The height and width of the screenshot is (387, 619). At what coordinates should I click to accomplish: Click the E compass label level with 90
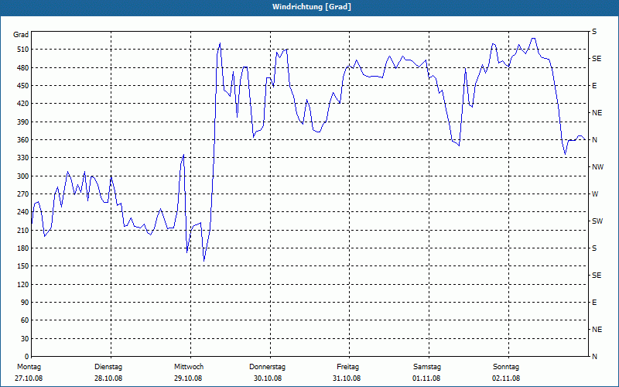click(594, 303)
